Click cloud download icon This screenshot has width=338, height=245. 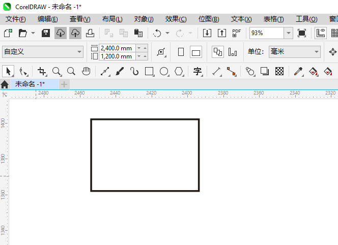[x=61, y=33]
